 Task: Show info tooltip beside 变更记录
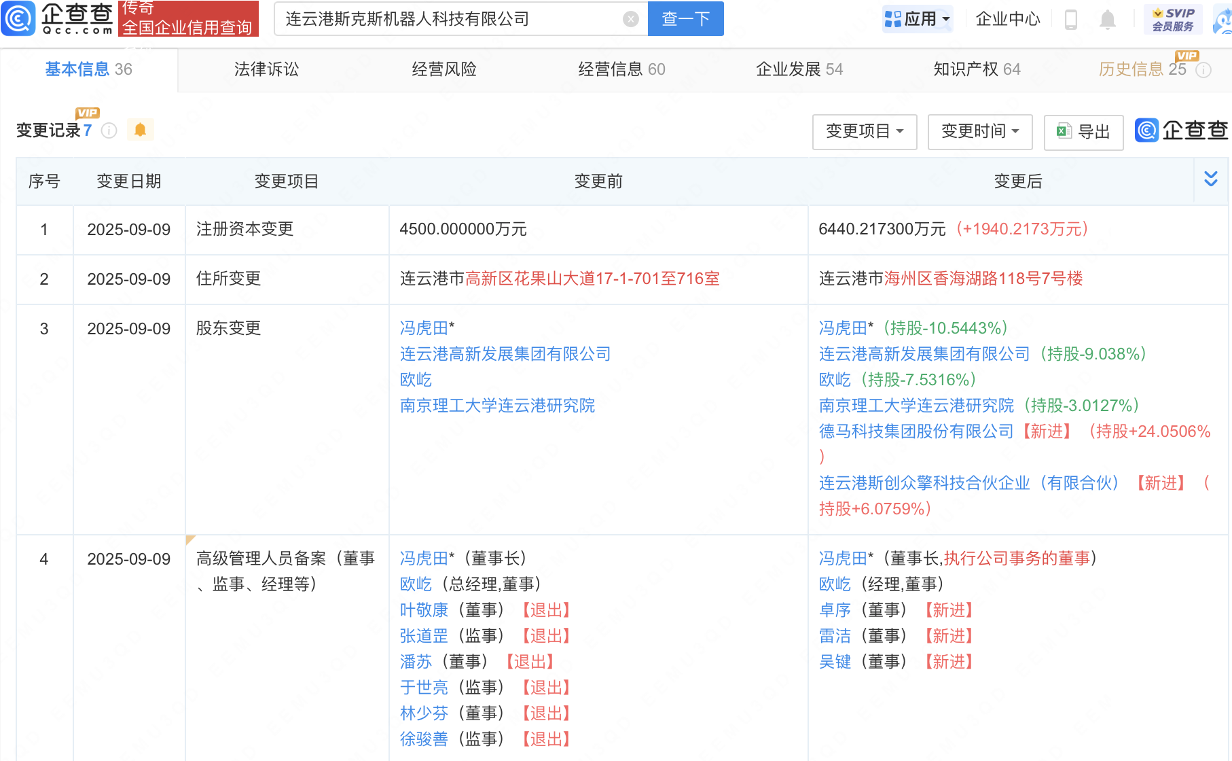click(x=109, y=130)
